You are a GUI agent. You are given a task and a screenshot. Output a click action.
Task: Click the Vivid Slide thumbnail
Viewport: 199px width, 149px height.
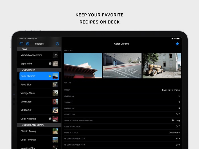coord(55,102)
